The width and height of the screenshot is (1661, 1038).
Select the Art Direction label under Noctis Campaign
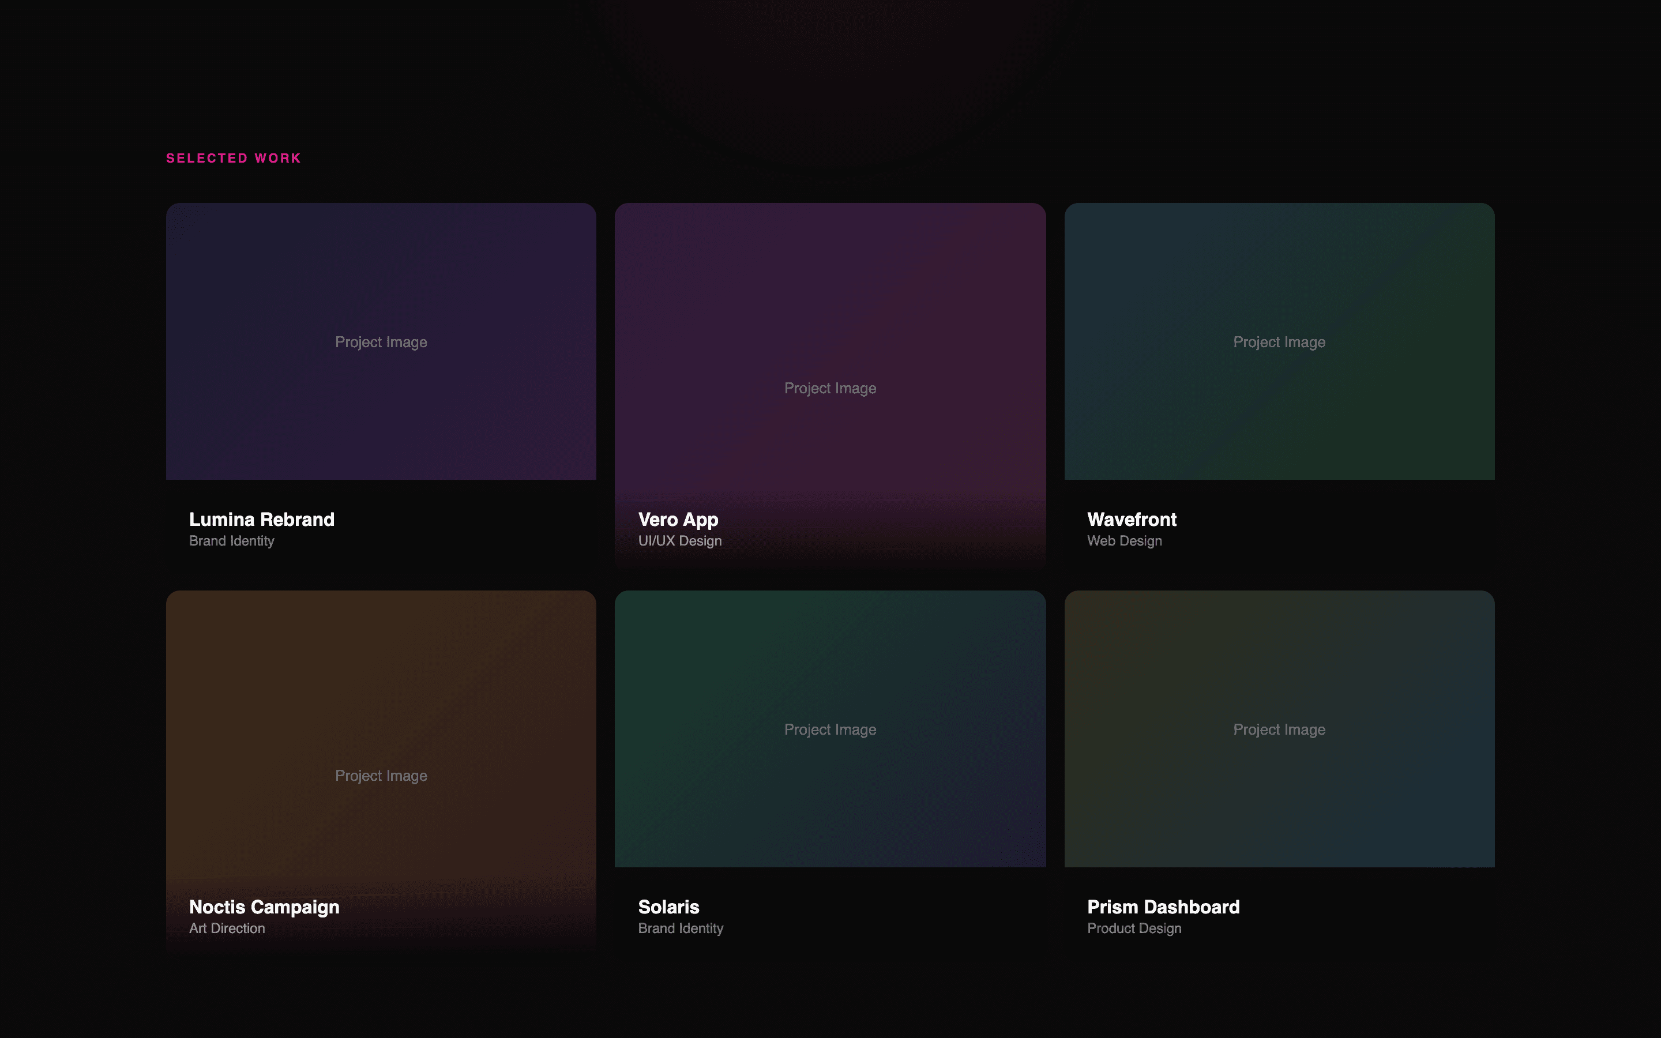[x=227, y=928]
